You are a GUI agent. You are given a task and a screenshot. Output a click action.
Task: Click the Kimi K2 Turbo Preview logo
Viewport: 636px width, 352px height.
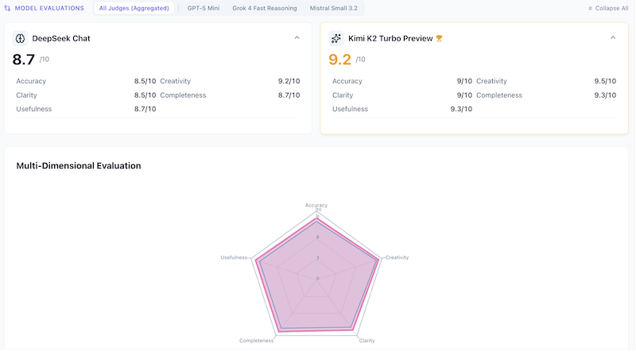(x=336, y=38)
